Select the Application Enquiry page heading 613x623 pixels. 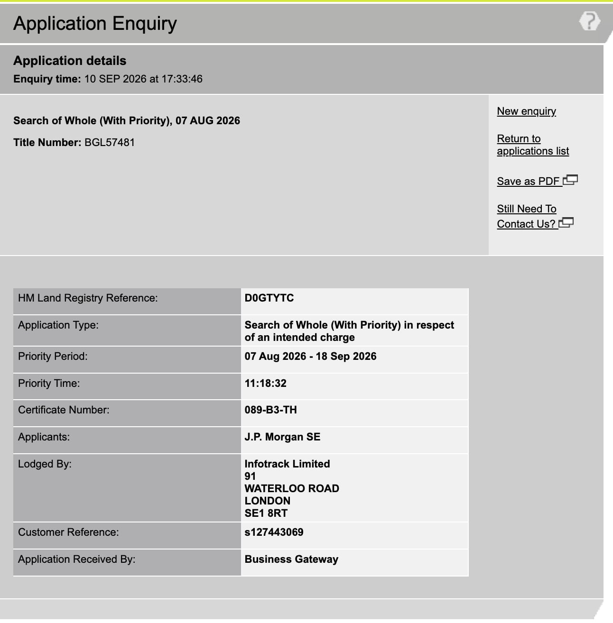(x=95, y=23)
